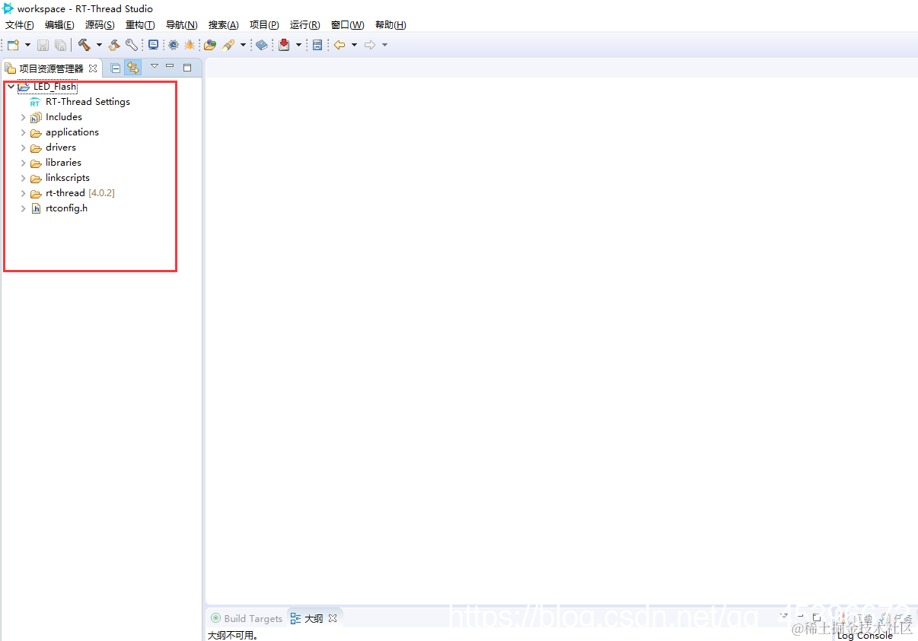This screenshot has width=918, height=641.
Task: Click the Collapse All icon in explorer
Action: click(116, 68)
